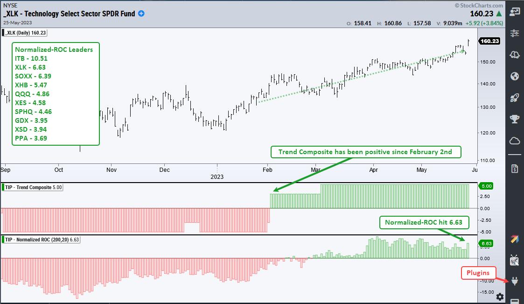Image resolution: width=524 pixels, height=304 pixels.
Task: Click the gear settings icon
Action: [x=500, y=297]
